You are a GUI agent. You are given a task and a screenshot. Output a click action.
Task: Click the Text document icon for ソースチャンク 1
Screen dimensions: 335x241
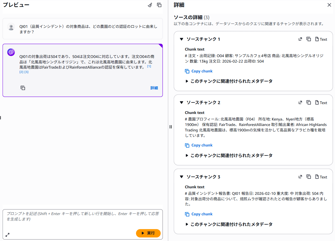321,39
